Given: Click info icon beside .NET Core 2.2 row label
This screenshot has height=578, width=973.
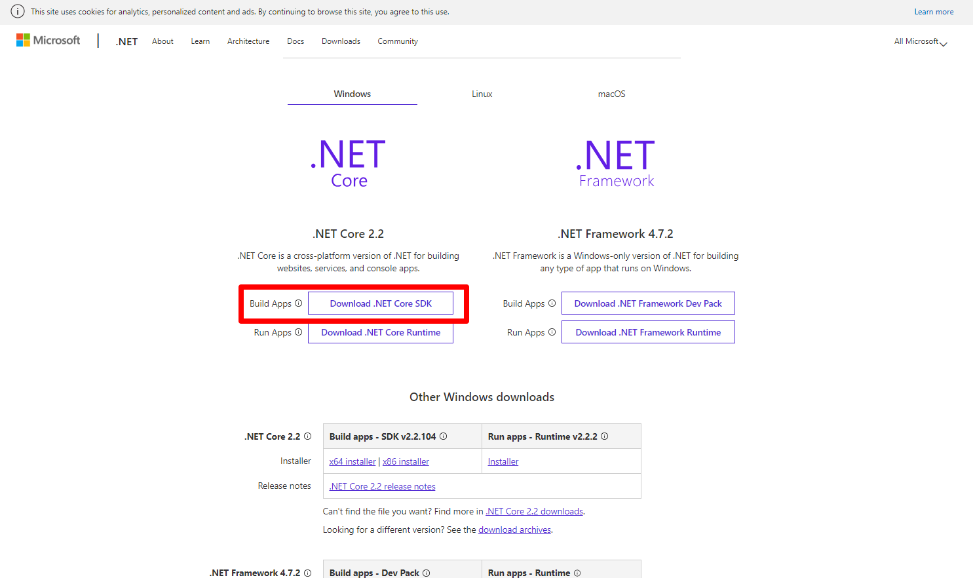Looking at the screenshot, I should [308, 436].
